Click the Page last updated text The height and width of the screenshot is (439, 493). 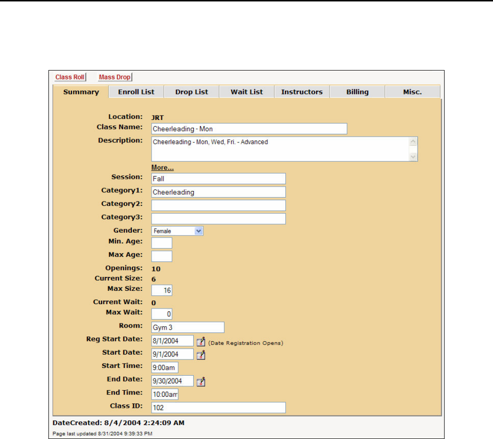[103, 434]
